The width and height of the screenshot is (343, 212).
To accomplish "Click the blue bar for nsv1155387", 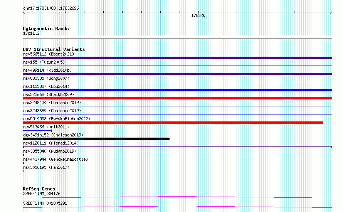I will [x=177, y=90].
